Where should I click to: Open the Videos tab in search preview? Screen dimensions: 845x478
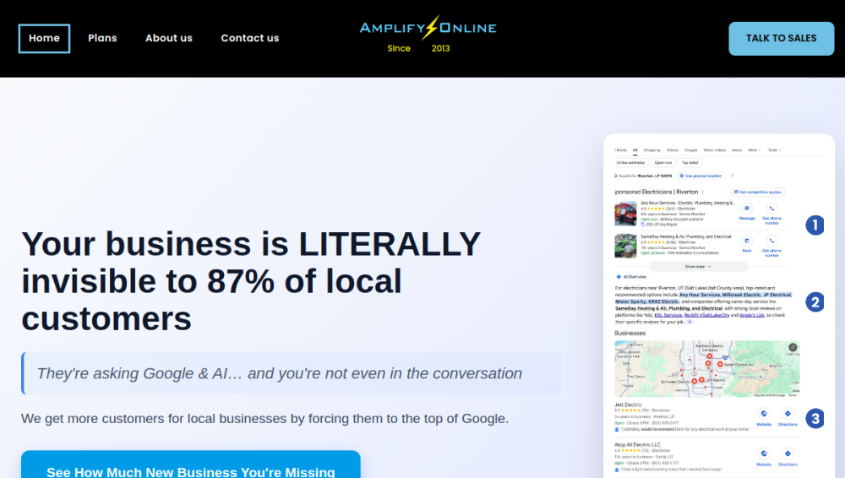[672, 150]
